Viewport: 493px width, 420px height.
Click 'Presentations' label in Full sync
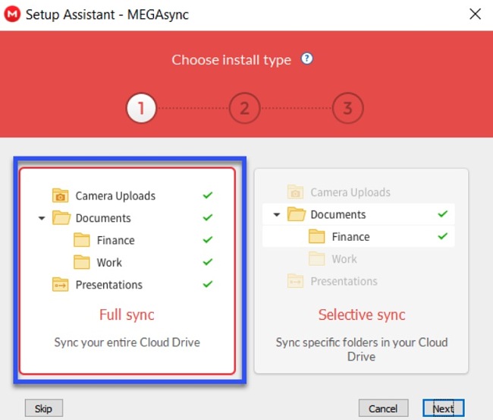pyautogui.click(x=109, y=285)
